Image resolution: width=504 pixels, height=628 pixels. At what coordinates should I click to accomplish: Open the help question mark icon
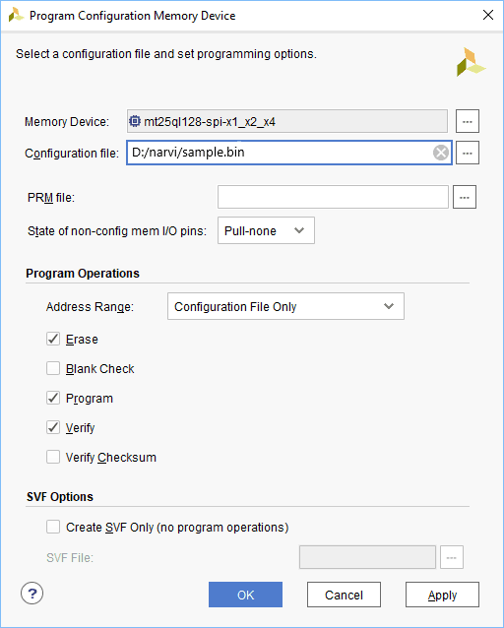32,594
